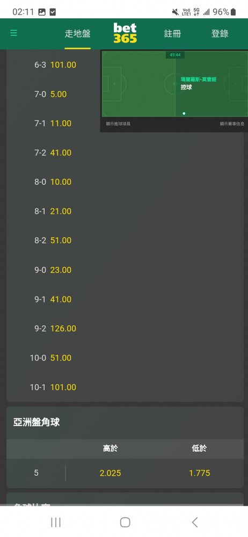Screen dimensions: 248x537
Task: Open the hamburger menu icon
Action: pos(14,33)
